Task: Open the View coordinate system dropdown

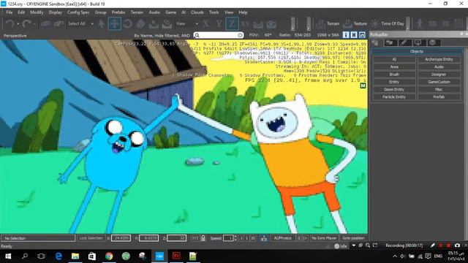Action: click(x=187, y=23)
